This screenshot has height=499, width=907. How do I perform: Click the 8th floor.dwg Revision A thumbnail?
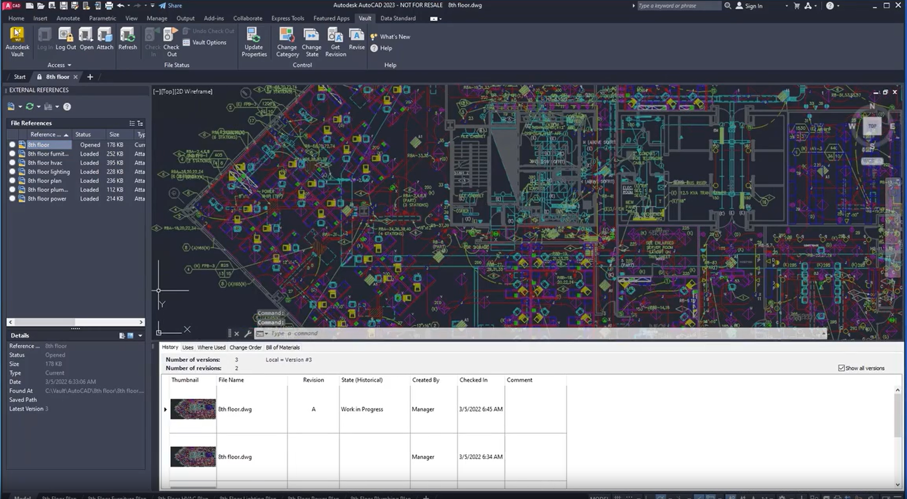coord(193,409)
